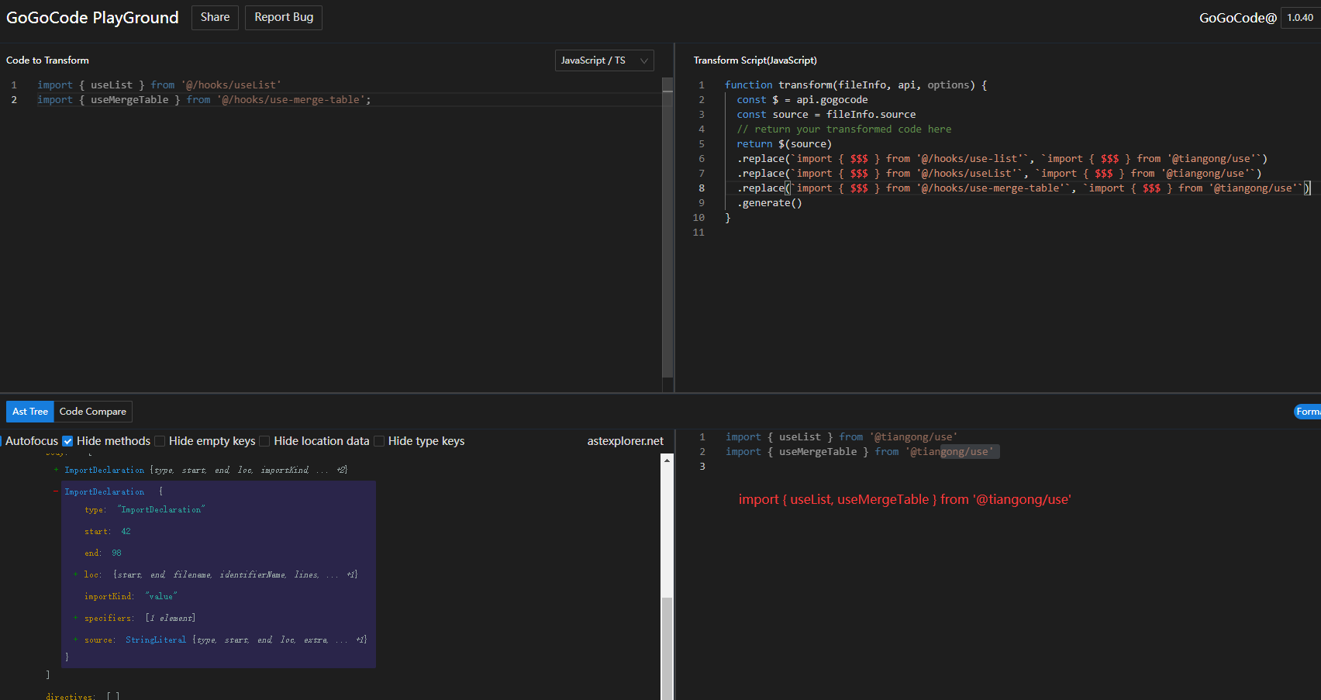The image size is (1321, 700).
Task: Click 'useList' in Code to Transform line 1
Action: (x=112, y=85)
